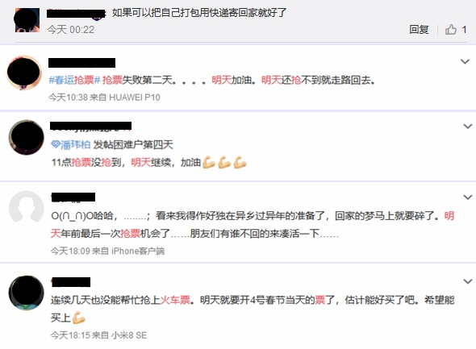This screenshot has width=476, height=349.
Task: Open avatar of HUAWEI P10 poster
Action: [x=24, y=73]
